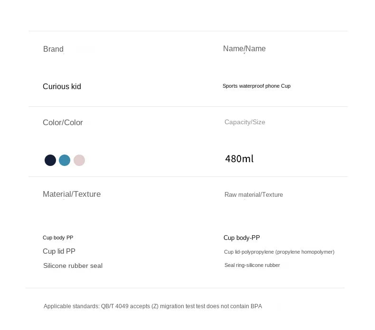Screen dimensions: 375x330
Task: Pick the light pink color swatch
Action: 79,160
